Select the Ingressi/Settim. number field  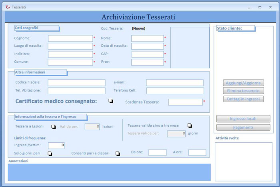click(x=56, y=145)
